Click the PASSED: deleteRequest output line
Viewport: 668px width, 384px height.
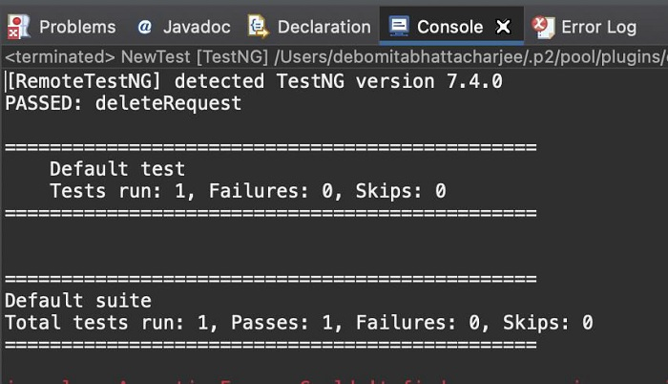pyautogui.click(x=123, y=103)
